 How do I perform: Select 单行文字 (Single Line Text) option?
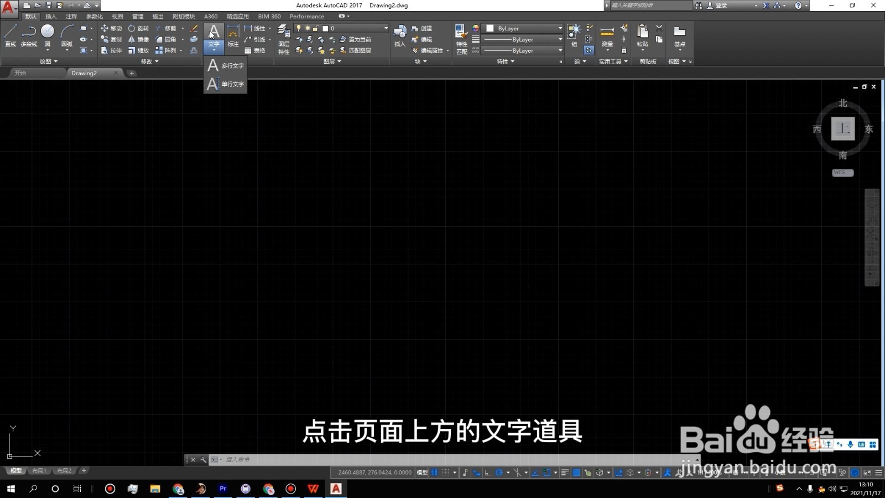[x=225, y=84]
